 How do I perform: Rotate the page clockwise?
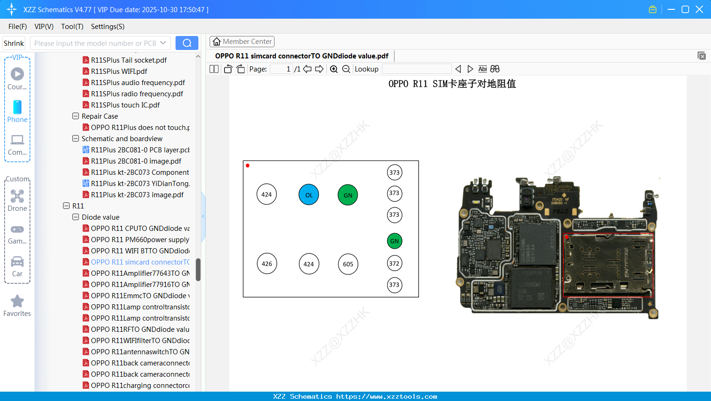tap(240, 69)
